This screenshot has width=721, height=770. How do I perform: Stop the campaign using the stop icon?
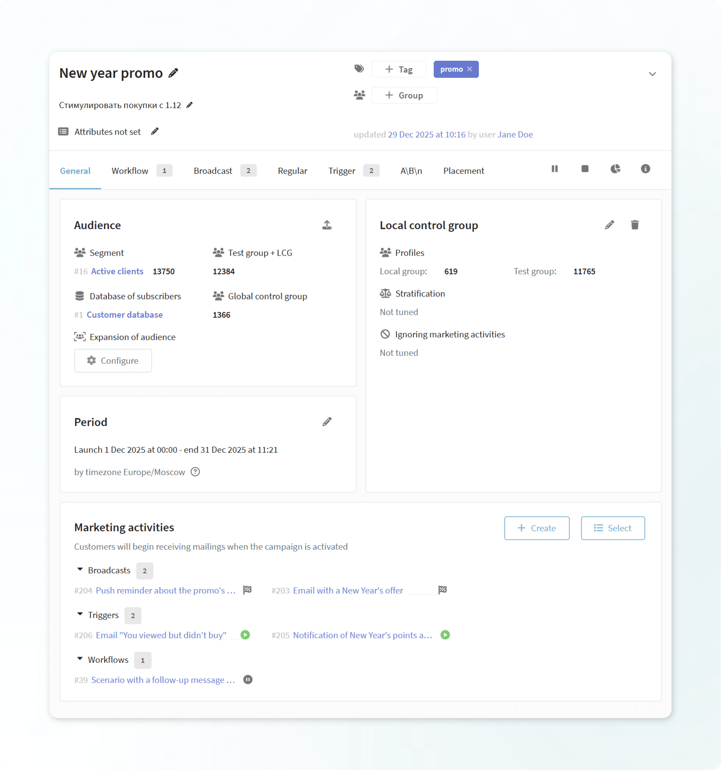click(x=585, y=169)
